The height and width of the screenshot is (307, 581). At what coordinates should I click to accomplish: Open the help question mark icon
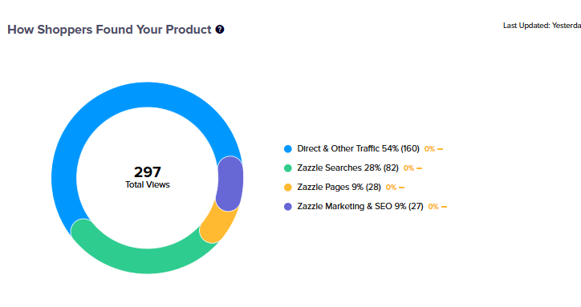click(220, 29)
